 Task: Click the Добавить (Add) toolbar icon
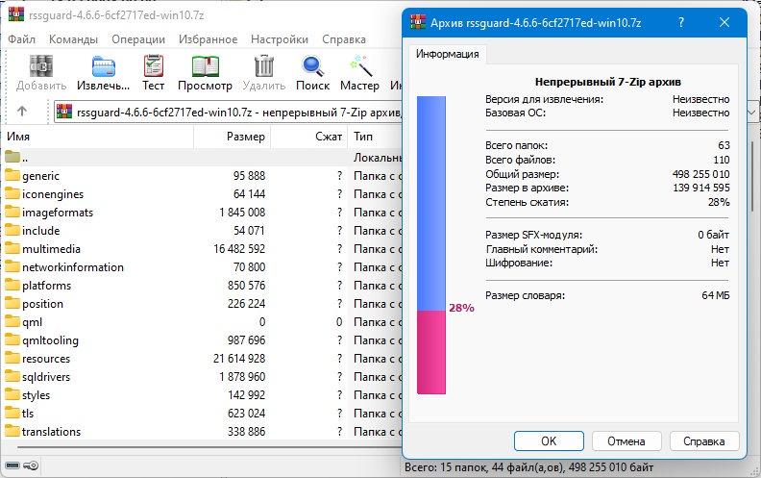point(41,66)
